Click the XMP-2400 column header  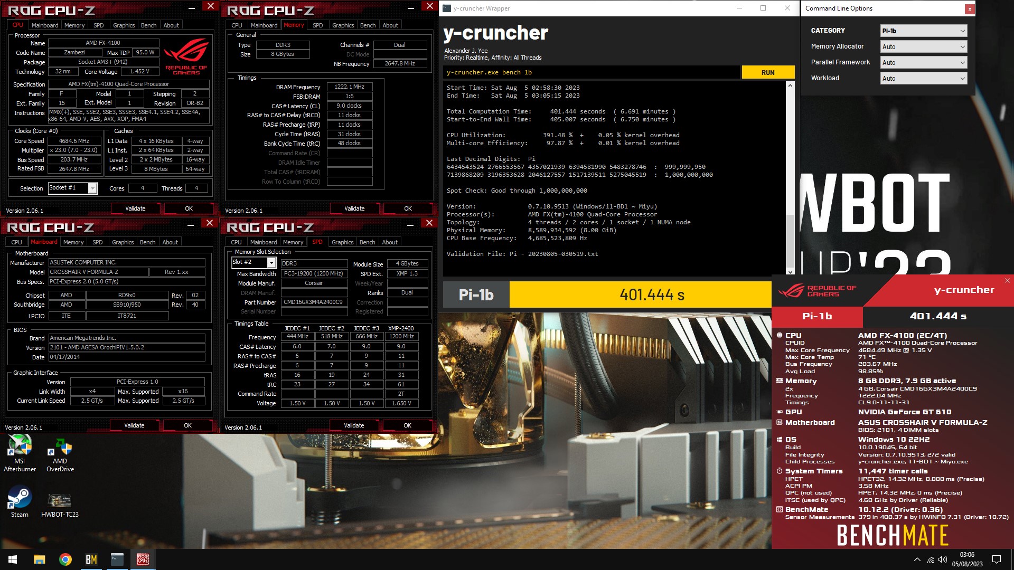pos(401,328)
